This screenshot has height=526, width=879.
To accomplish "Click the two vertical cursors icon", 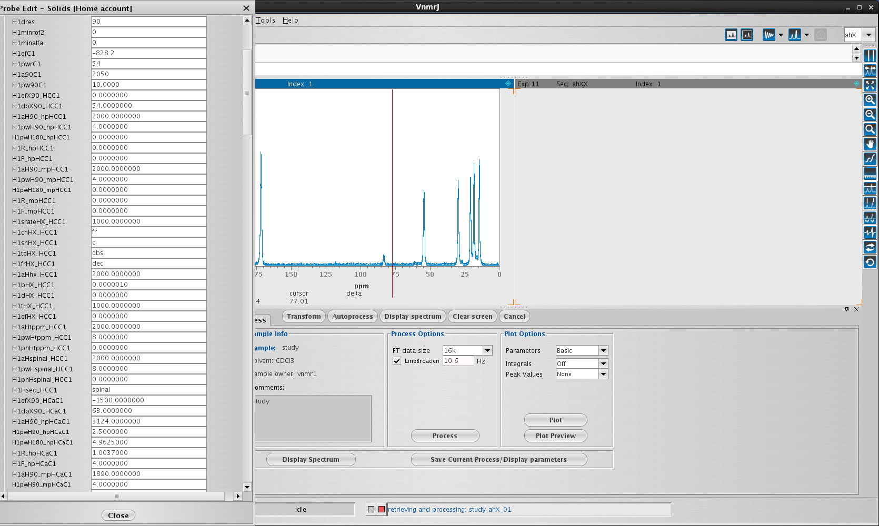I will click(x=870, y=55).
